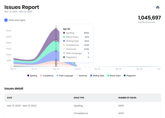Image resolution: width=165 pixels, height=118 pixels.
Task: Toggle Compliance series in chart legend
Action: [x=47, y=76]
